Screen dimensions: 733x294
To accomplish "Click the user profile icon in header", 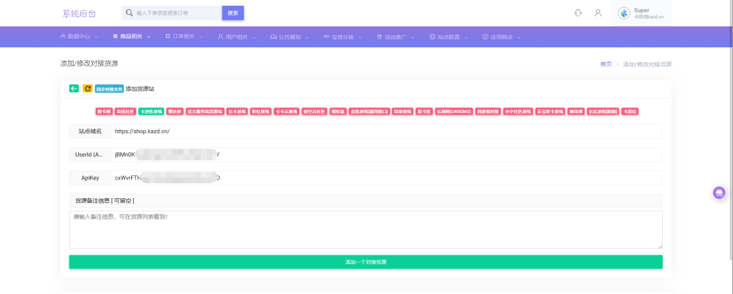I will click(x=598, y=13).
